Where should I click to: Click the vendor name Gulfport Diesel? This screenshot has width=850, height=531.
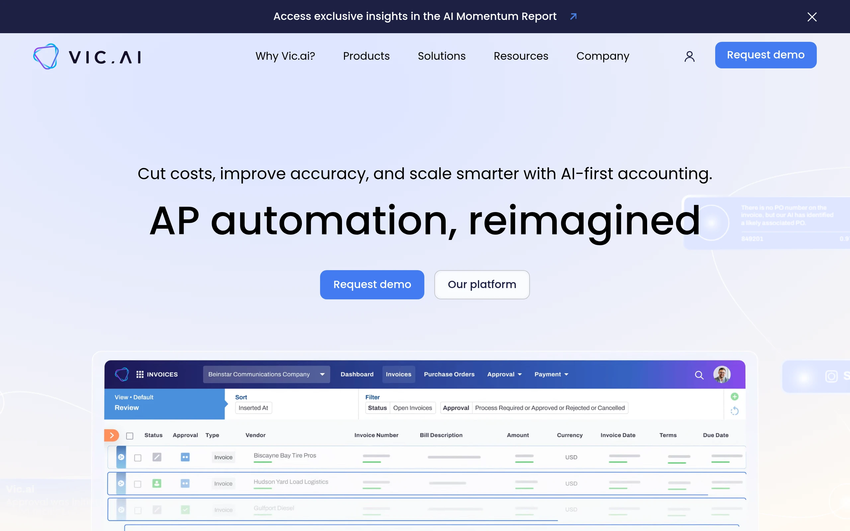(274, 508)
